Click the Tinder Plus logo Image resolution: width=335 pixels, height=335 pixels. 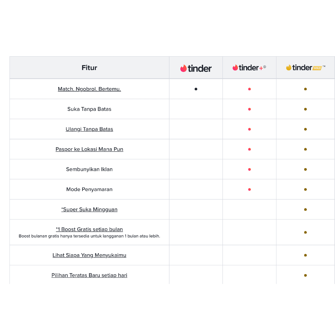click(249, 68)
